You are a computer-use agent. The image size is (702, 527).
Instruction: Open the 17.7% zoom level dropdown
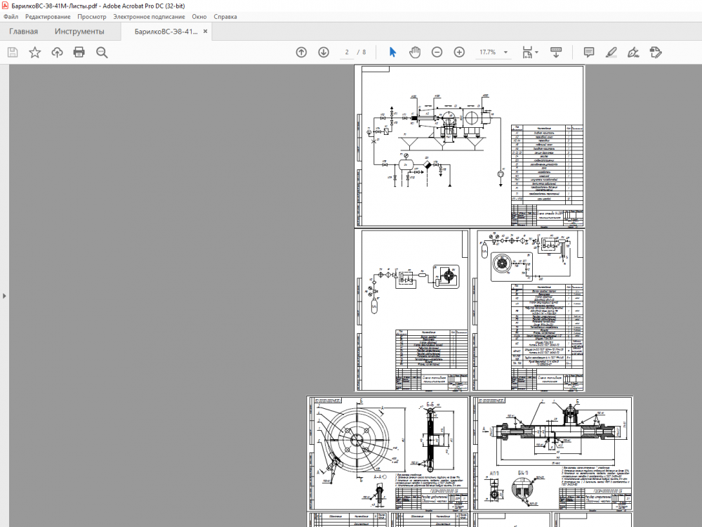tap(505, 52)
